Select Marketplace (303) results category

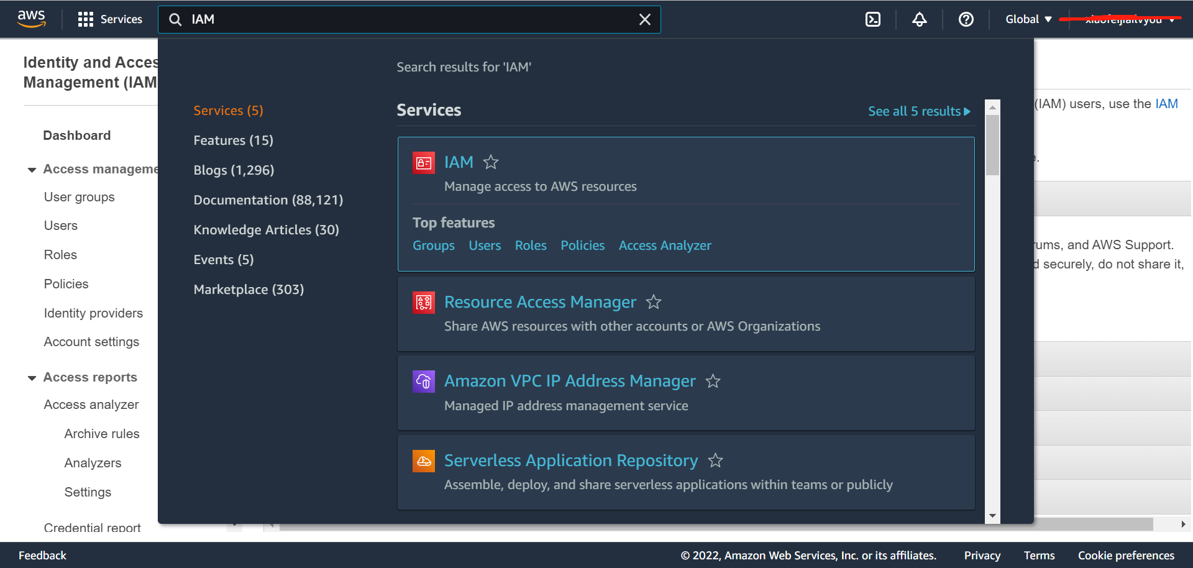pos(249,290)
